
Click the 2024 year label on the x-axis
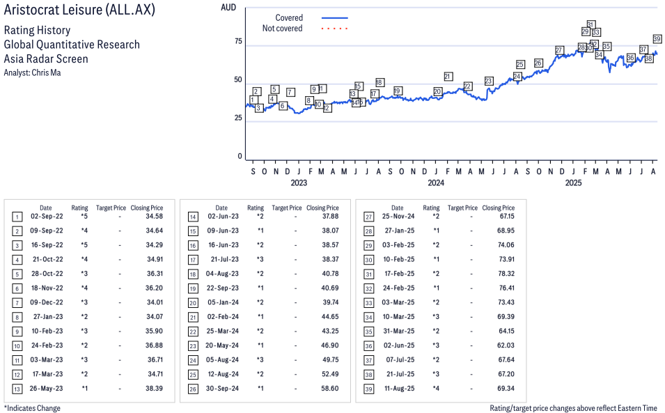click(x=436, y=182)
